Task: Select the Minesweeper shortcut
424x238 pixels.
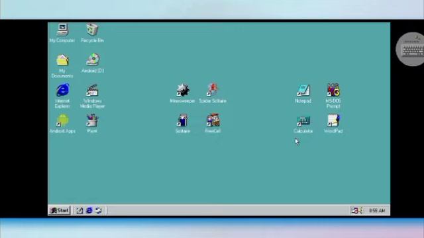Action: tap(183, 90)
